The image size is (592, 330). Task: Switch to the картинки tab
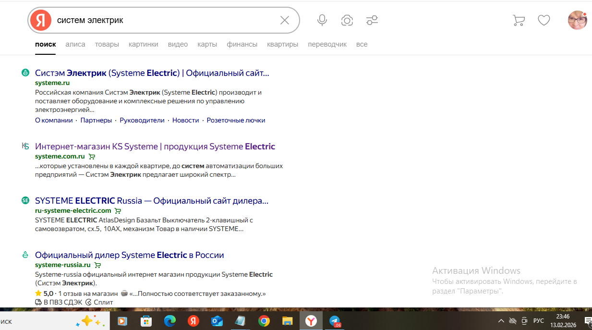(x=144, y=44)
